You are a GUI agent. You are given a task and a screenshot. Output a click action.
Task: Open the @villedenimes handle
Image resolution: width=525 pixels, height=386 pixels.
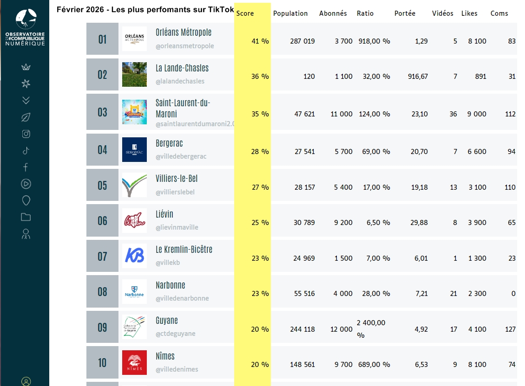pyautogui.click(x=177, y=369)
